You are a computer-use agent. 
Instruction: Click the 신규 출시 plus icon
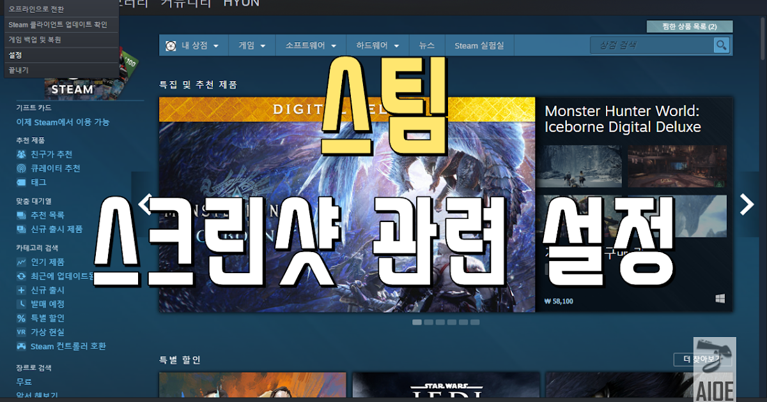pyautogui.click(x=21, y=290)
